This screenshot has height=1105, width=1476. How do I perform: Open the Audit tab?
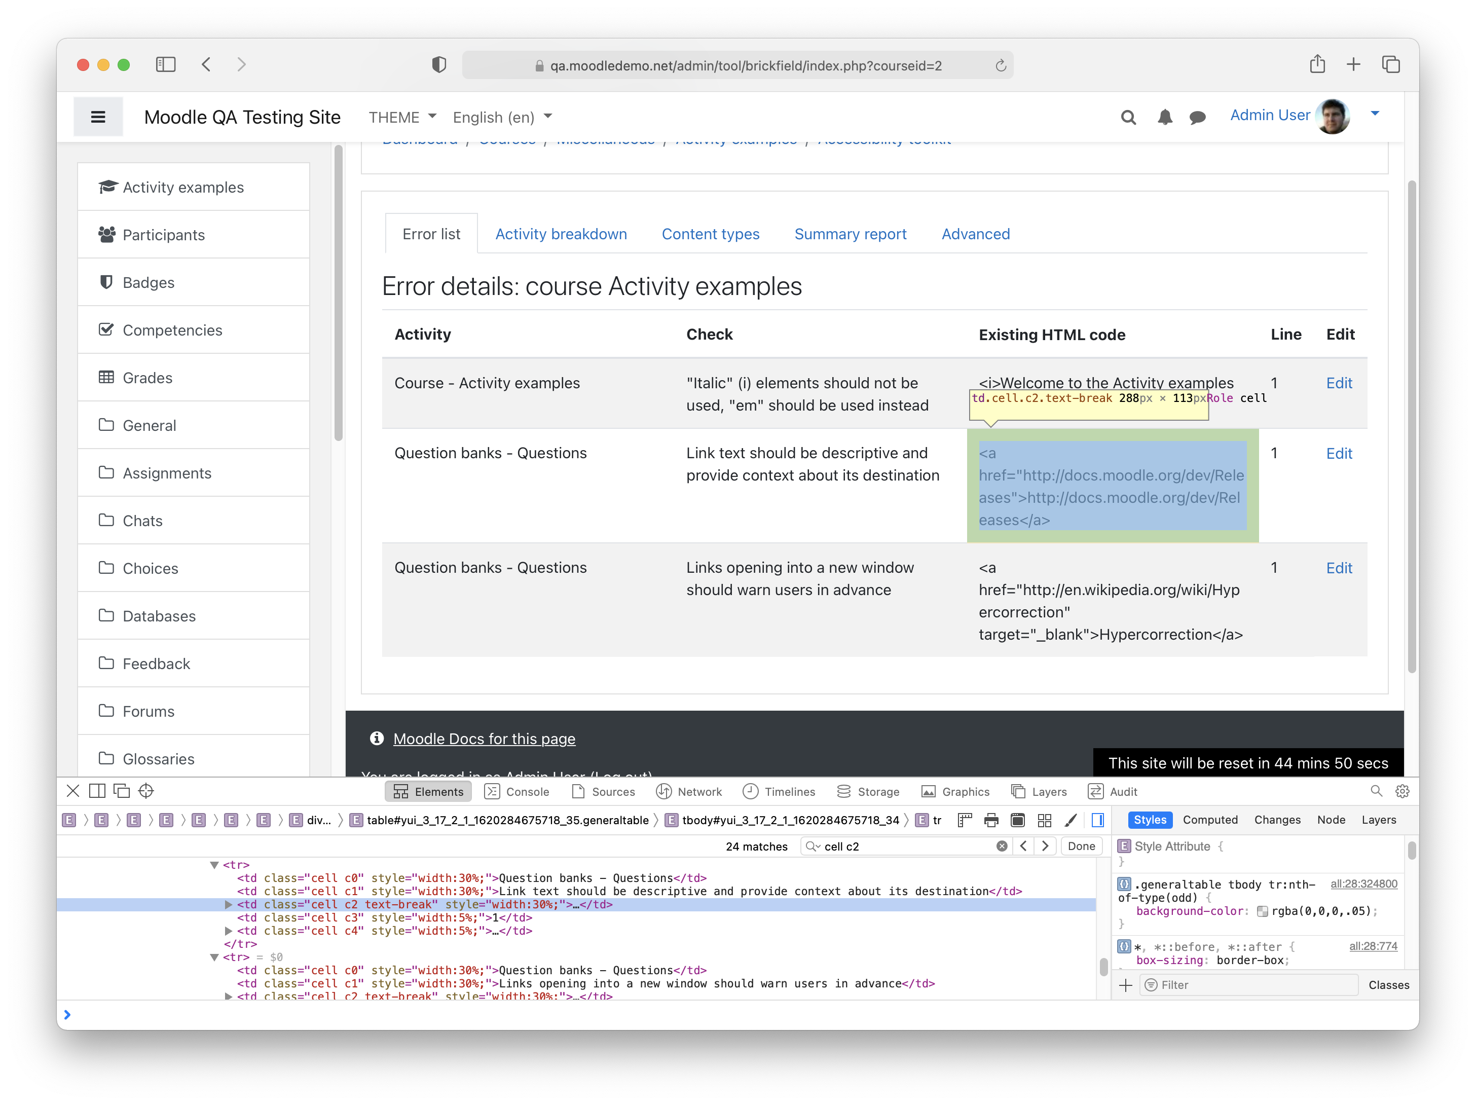coord(1113,792)
